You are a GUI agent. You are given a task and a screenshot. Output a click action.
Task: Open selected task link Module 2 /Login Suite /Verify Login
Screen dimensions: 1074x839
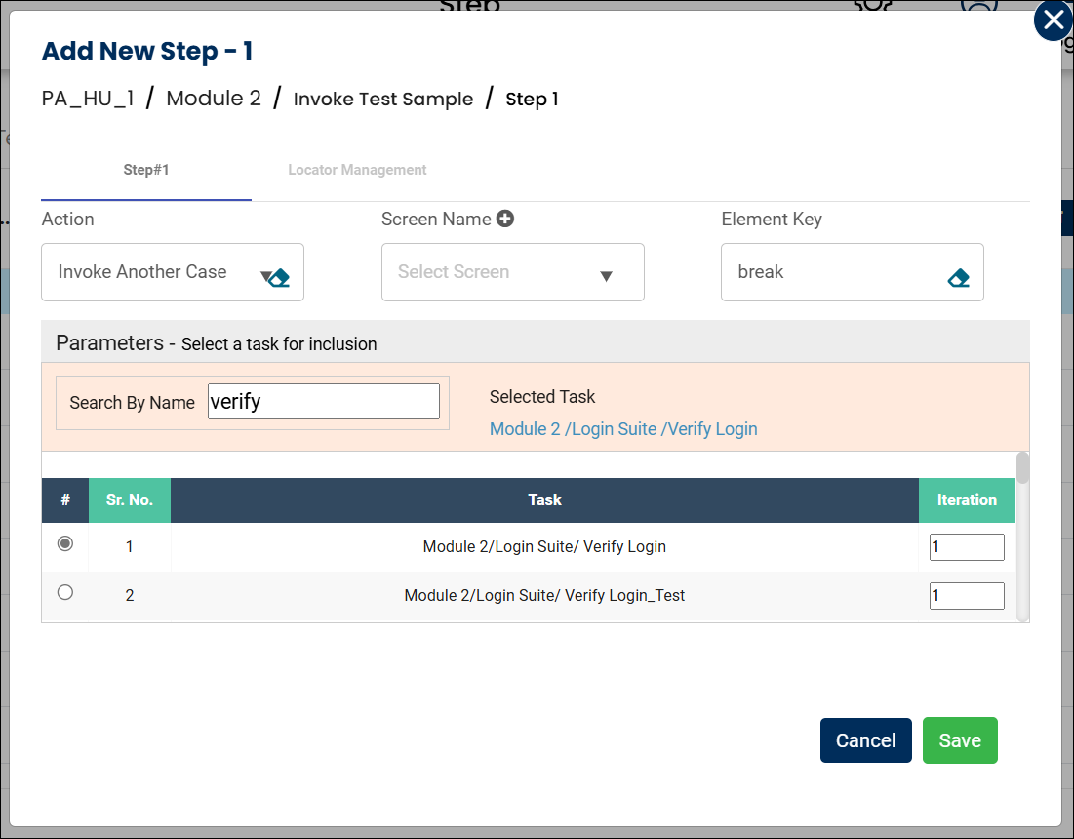(623, 429)
